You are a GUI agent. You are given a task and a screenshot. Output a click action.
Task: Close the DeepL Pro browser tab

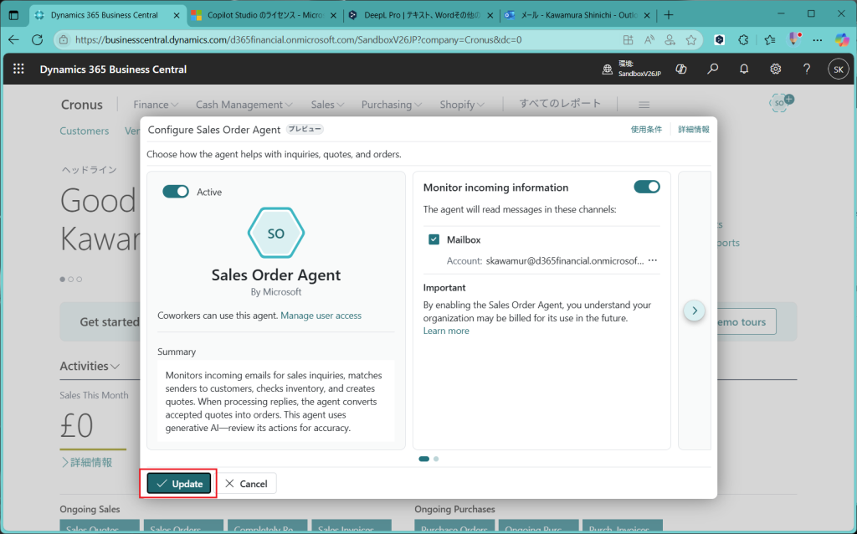click(x=490, y=15)
